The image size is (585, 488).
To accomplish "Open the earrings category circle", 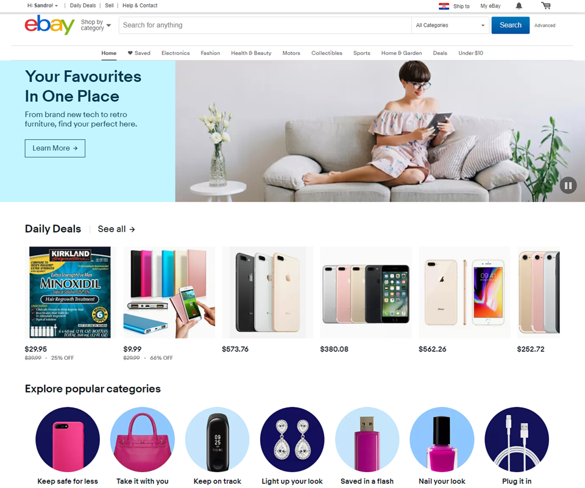I will (292, 439).
